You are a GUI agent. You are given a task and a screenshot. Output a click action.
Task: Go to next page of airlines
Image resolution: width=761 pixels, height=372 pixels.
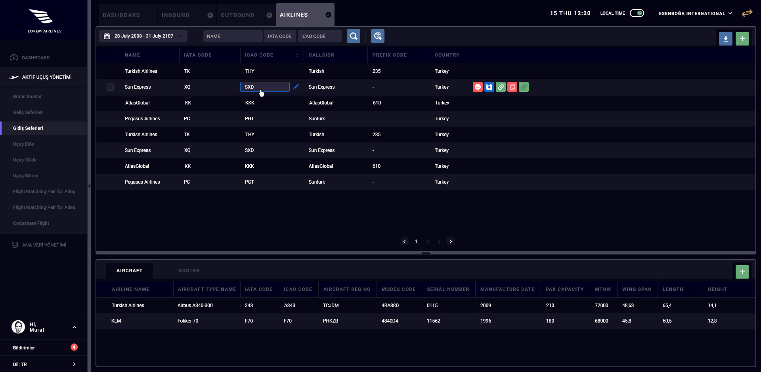pyautogui.click(x=451, y=241)
